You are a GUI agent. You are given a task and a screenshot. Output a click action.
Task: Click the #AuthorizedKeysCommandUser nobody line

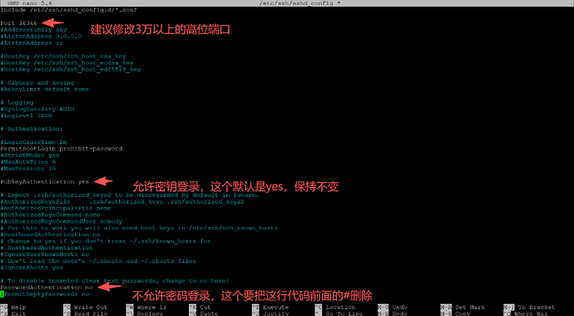coord(62,221)
